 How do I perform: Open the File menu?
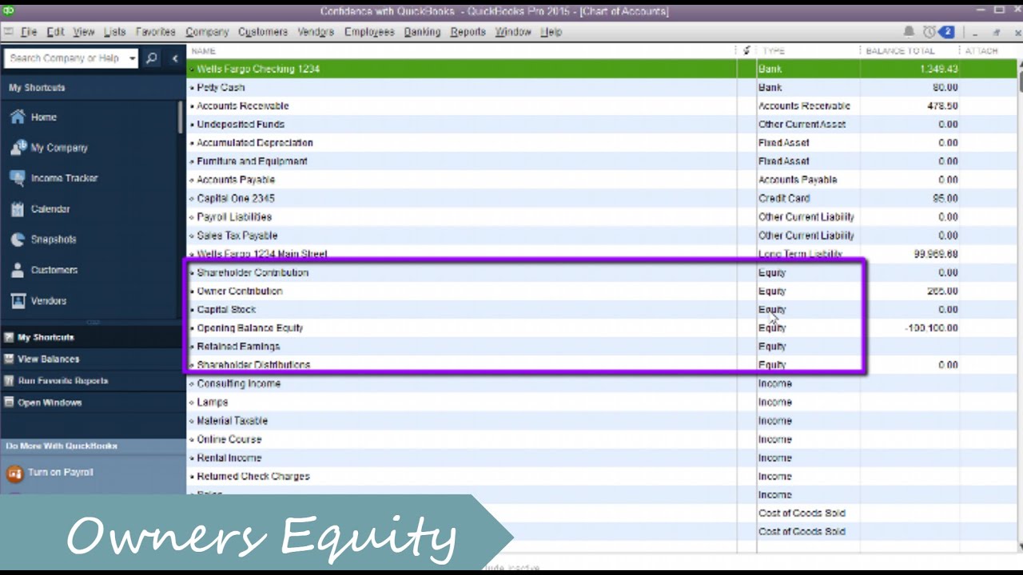(x=29, y=32)
